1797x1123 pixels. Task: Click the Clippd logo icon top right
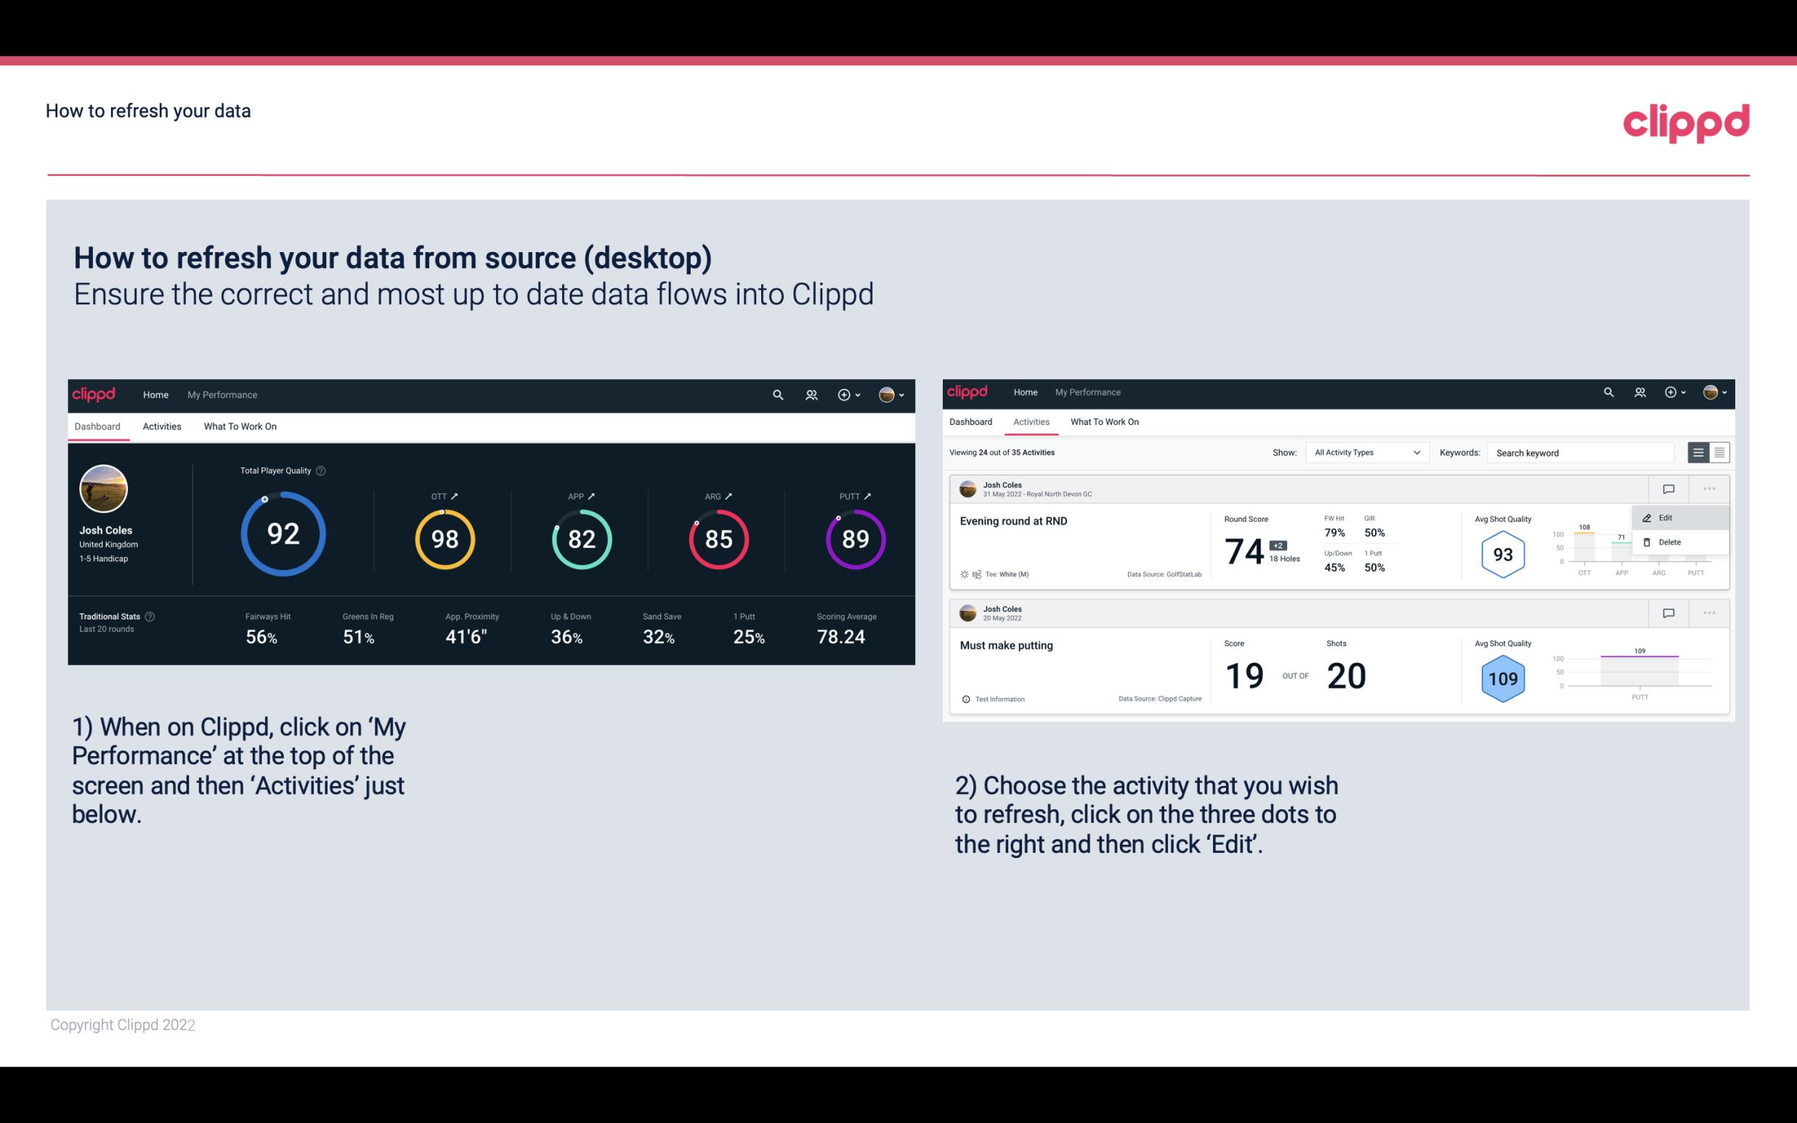coord(1686,121)
